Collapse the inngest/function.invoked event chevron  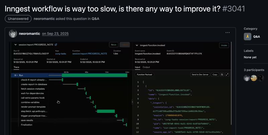coord(137,45)
